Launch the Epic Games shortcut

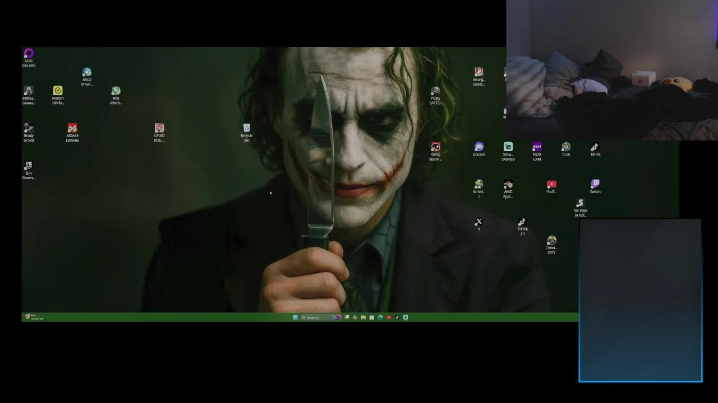pyautogui.click(x=29, y=170)
